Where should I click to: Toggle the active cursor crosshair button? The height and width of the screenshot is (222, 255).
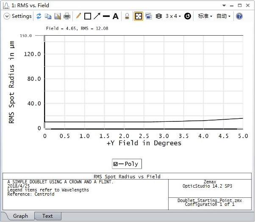pos(138,16)
